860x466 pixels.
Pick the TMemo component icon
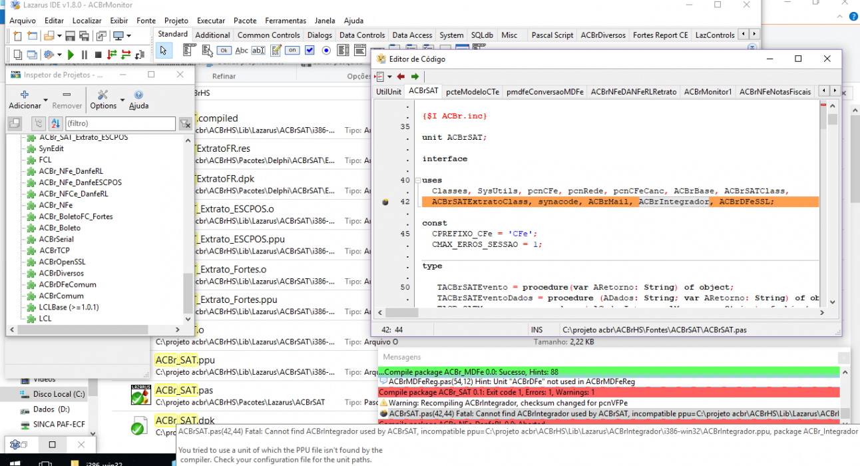coord(276,51)
